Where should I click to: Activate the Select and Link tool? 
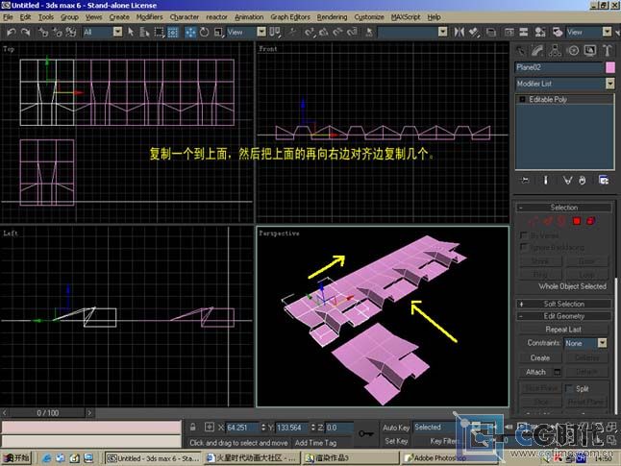pyautogui.click(x=42, y=32)
